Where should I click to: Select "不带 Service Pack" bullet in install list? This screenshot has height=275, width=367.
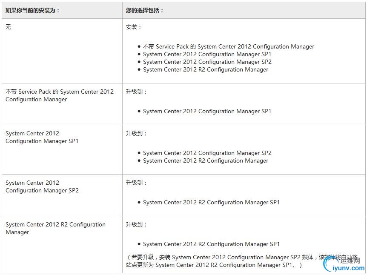pos(228,46)
